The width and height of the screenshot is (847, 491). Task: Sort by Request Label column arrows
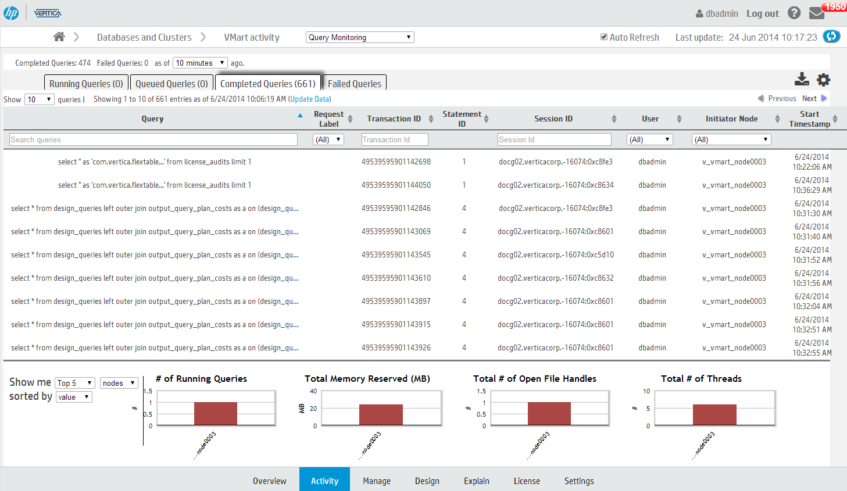(351, 119)
